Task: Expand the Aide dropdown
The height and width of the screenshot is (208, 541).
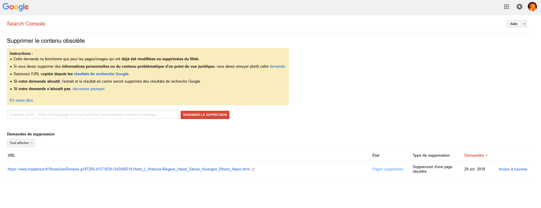Action: tap(517, 24)
